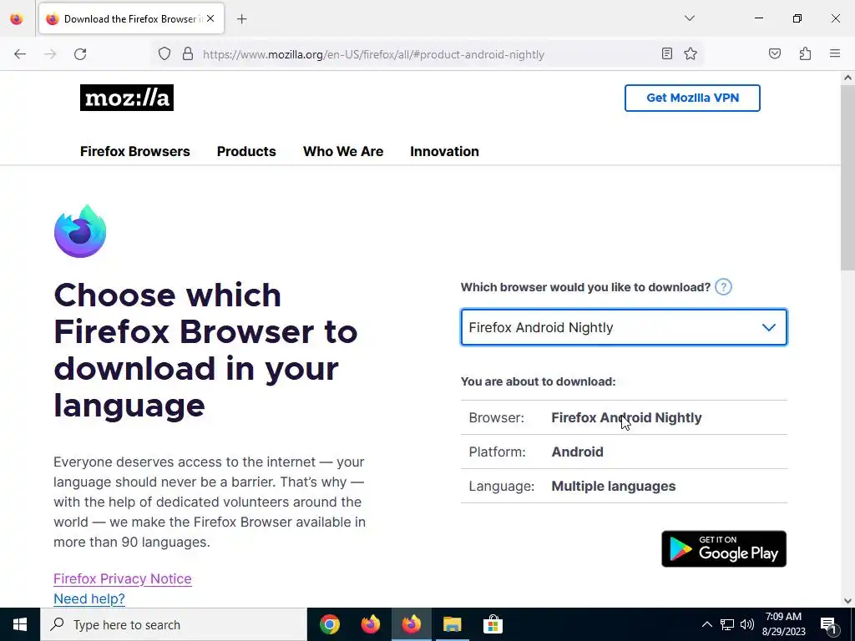Screen dimensions: 855x641
Task: Click the vertical scrollbar thumb
Action: [x=847, y=178]
